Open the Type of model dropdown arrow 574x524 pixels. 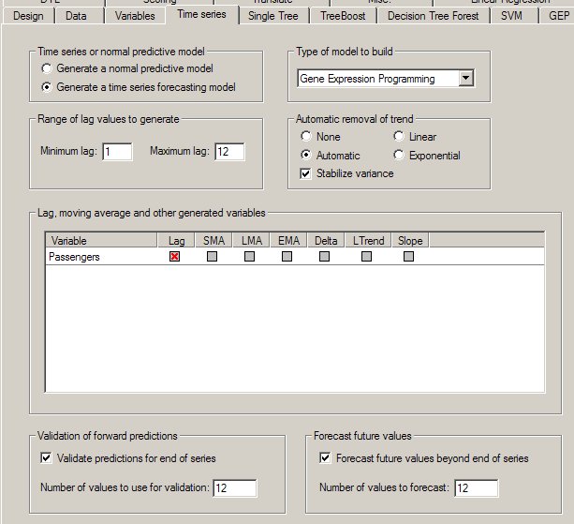tap(466, 78)
